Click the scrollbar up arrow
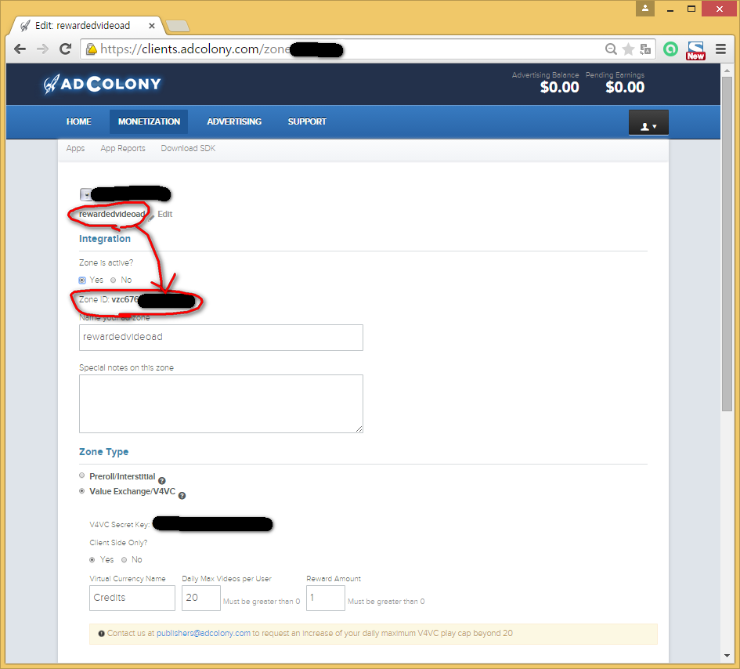The image size is (740, 669). click(x=727, y=71)
